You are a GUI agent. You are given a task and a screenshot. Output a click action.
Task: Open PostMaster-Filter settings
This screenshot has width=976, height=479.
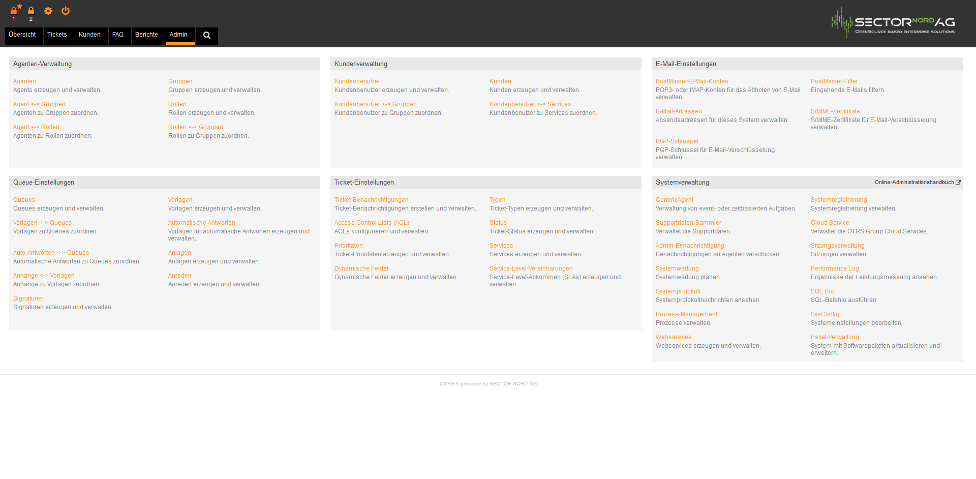tap(834, 81)
